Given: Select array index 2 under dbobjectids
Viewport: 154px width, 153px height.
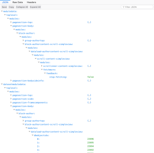Looking at the screenshot, I should 38,146.
